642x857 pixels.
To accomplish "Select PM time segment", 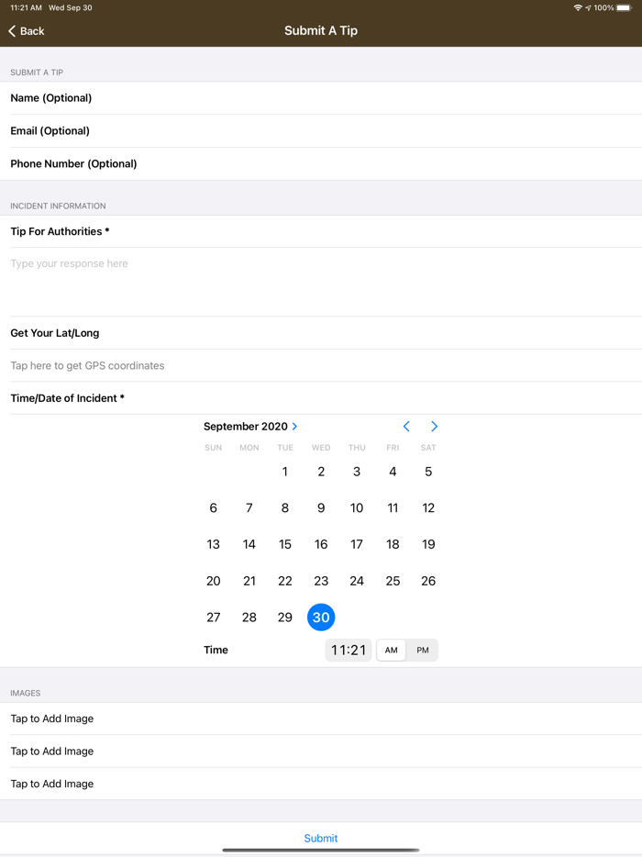I will coord(423,650).
